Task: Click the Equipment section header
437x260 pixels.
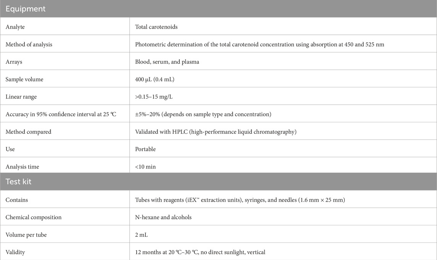Action: pyautogui.click(x=26, y=9)
